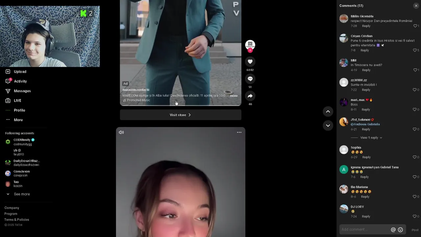Open the @Andreea Gabriela mention
Screen dimensions: 421x237
coord(365,124)
